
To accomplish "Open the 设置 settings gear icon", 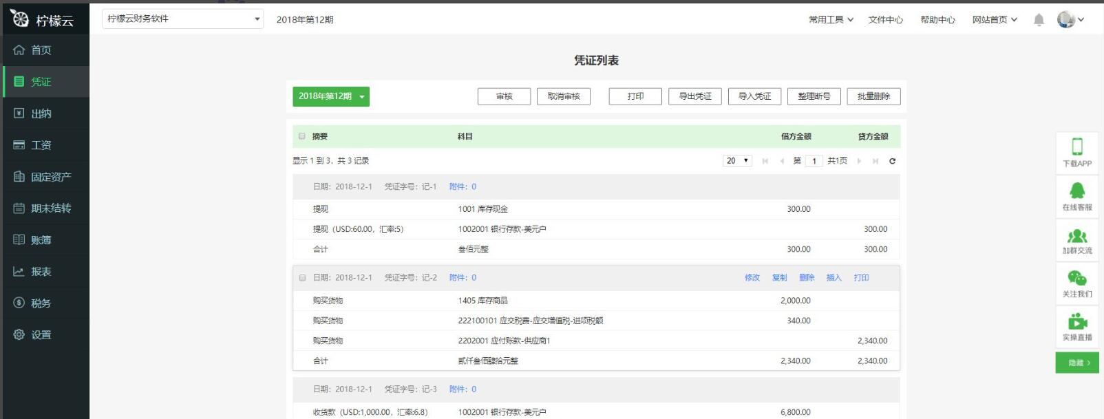I will point(19,335).
